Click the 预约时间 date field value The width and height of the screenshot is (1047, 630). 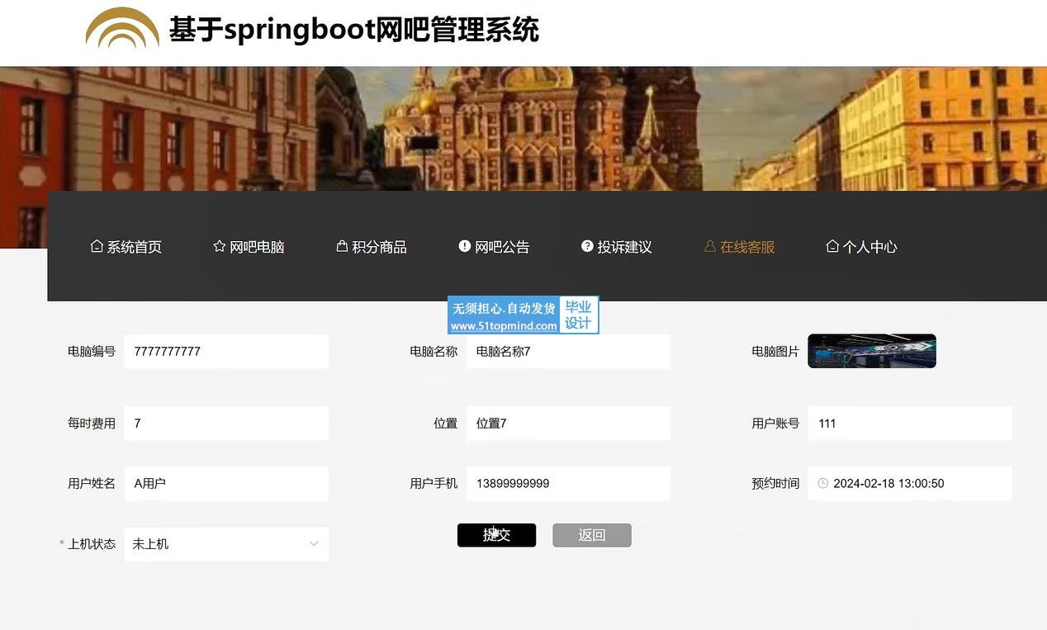tap(888, 483)
